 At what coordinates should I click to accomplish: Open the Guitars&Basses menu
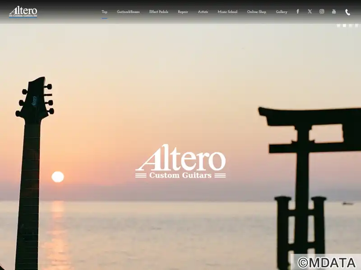coord(128,12)
